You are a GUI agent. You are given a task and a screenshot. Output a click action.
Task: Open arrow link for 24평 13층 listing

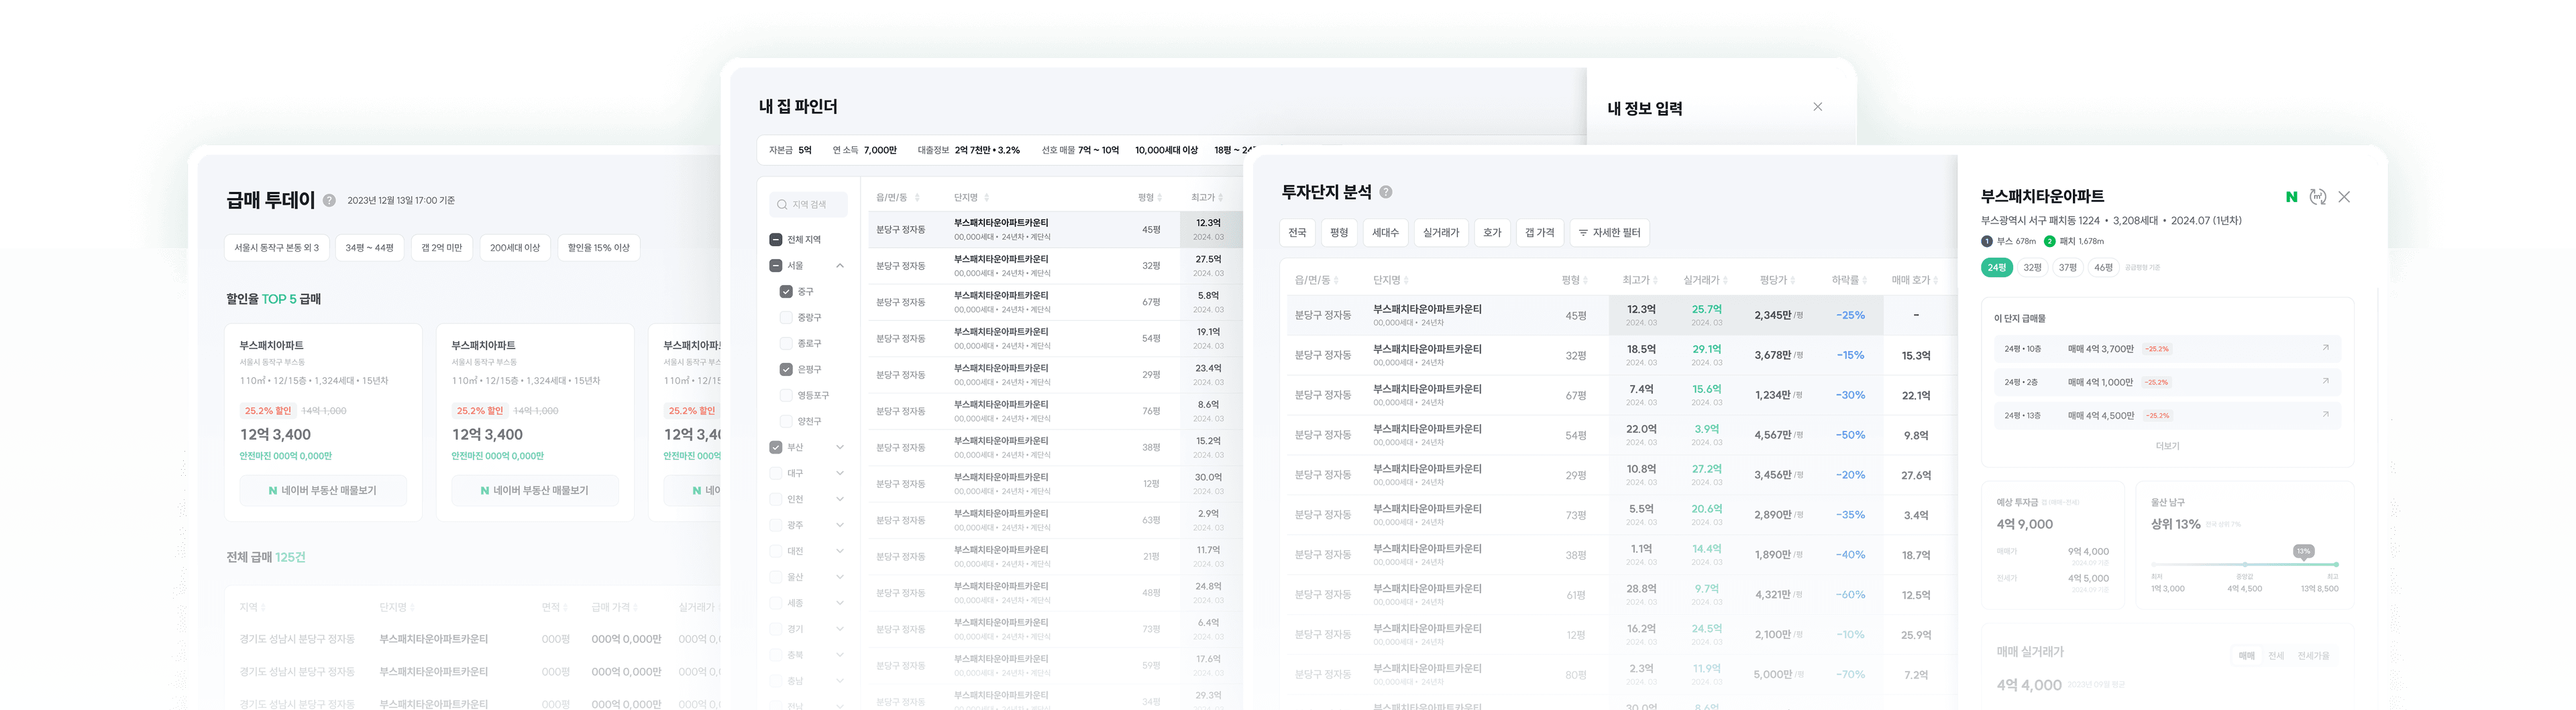coord(2325,414)
